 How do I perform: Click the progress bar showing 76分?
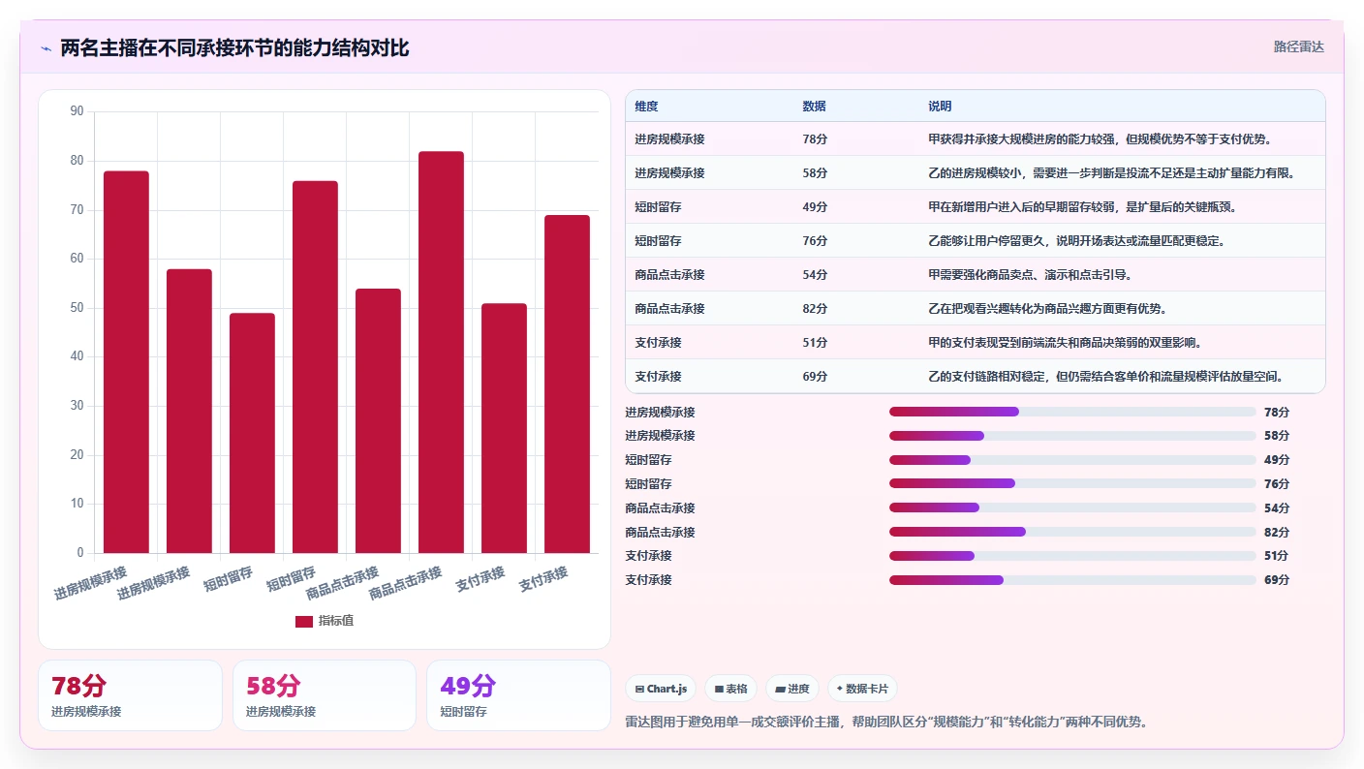pos(1072,483)
